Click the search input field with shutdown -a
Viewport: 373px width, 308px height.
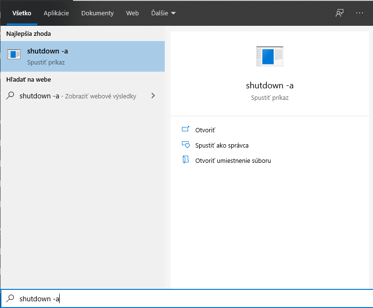[x=187, y=298]
